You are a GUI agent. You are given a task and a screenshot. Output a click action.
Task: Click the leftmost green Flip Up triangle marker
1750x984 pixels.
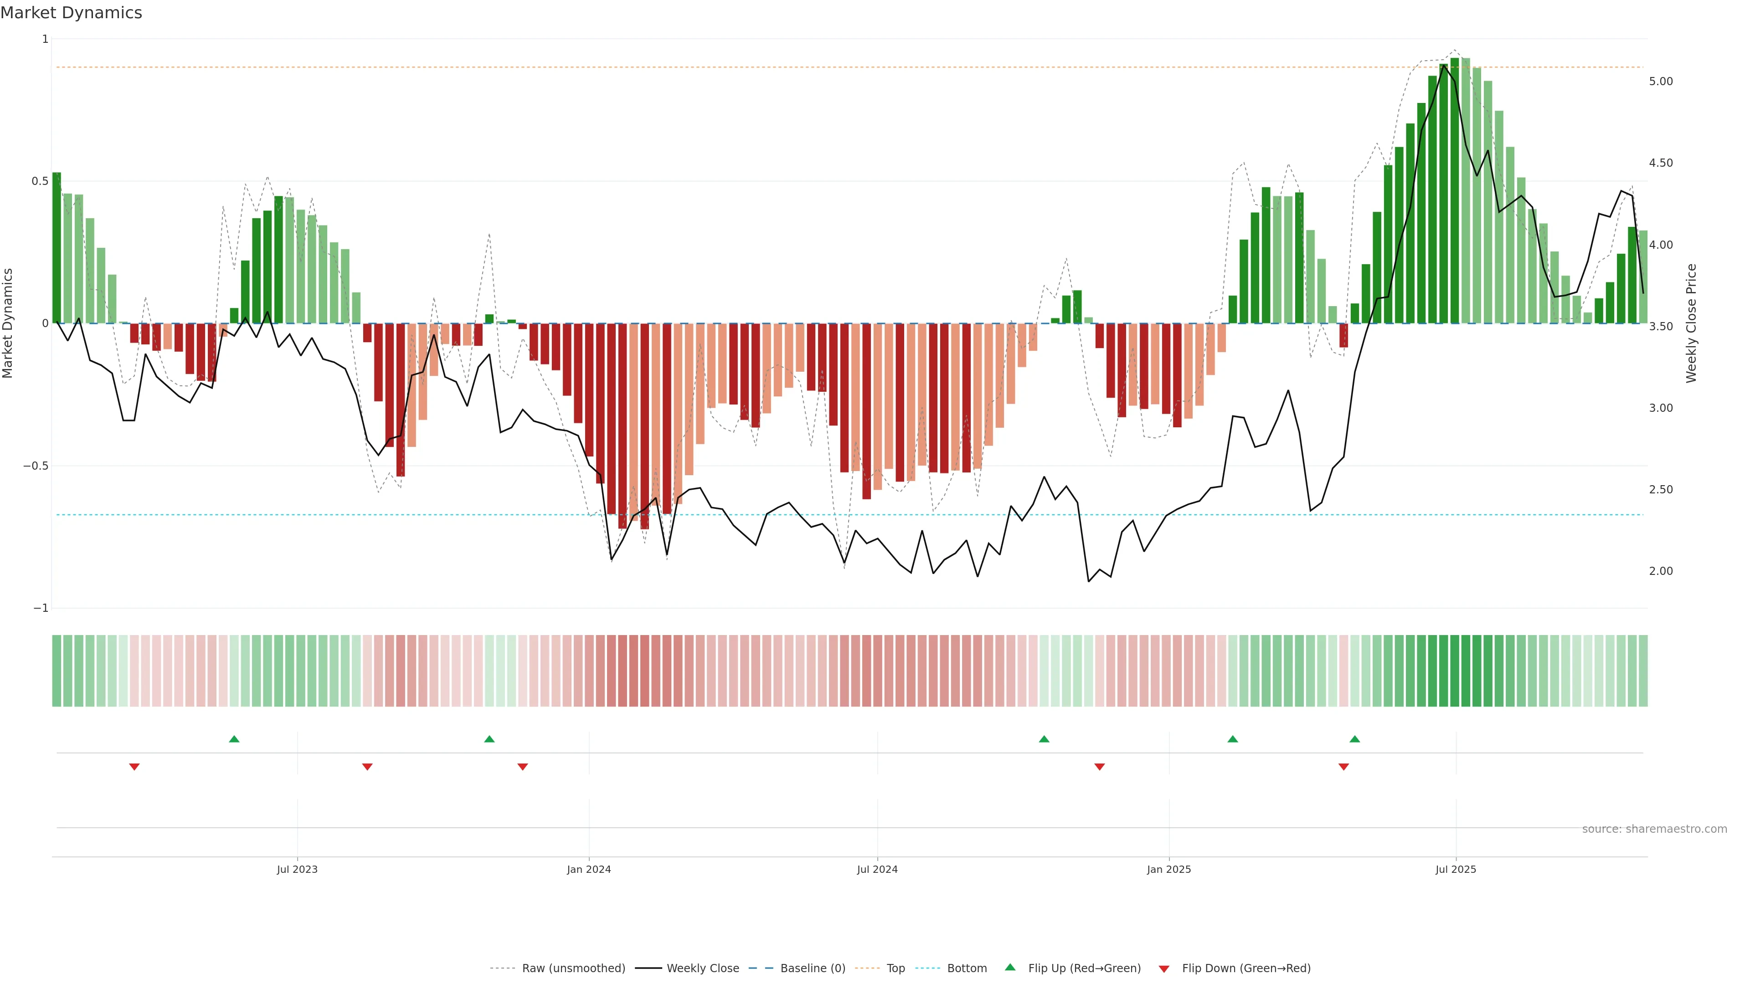[x=234, y=739]
